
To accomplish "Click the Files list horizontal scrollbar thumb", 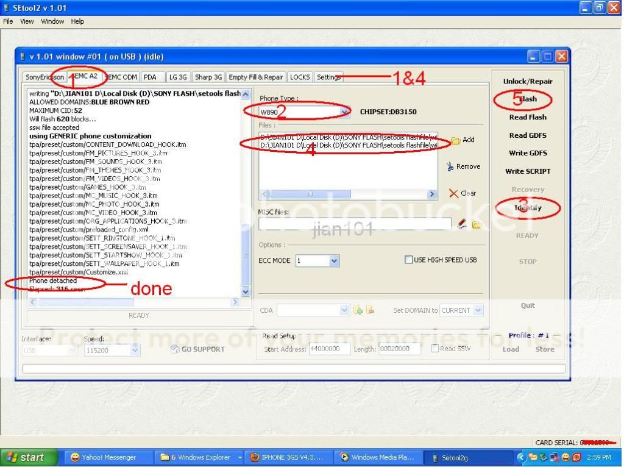I will click(x=310, y=194).
